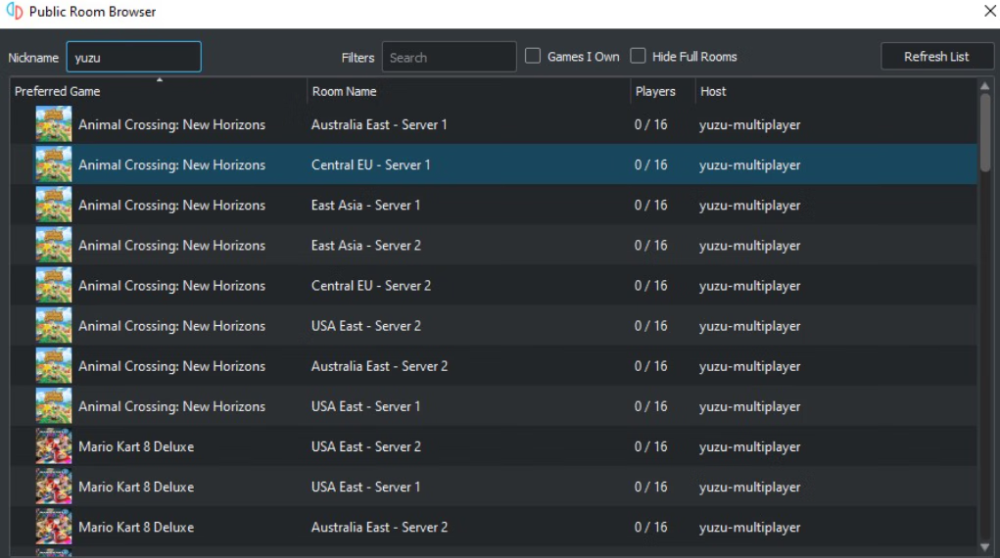Click Mario Kart icon for USA East Server 1
The height and width of the screenshot is (558, 1000).
tap(54, 487)
